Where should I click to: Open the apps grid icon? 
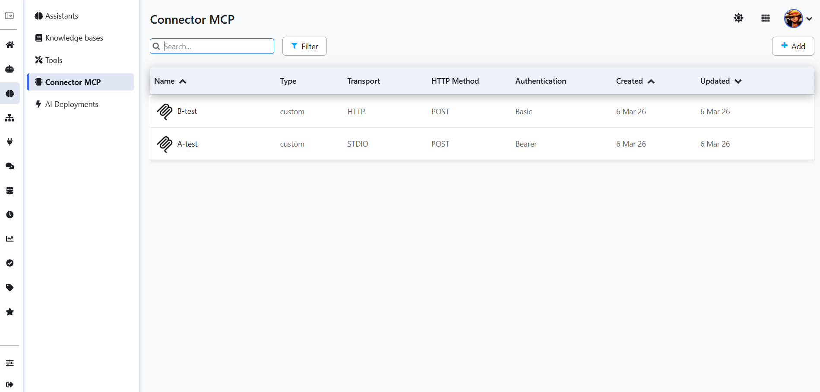[x=766, y=18]
